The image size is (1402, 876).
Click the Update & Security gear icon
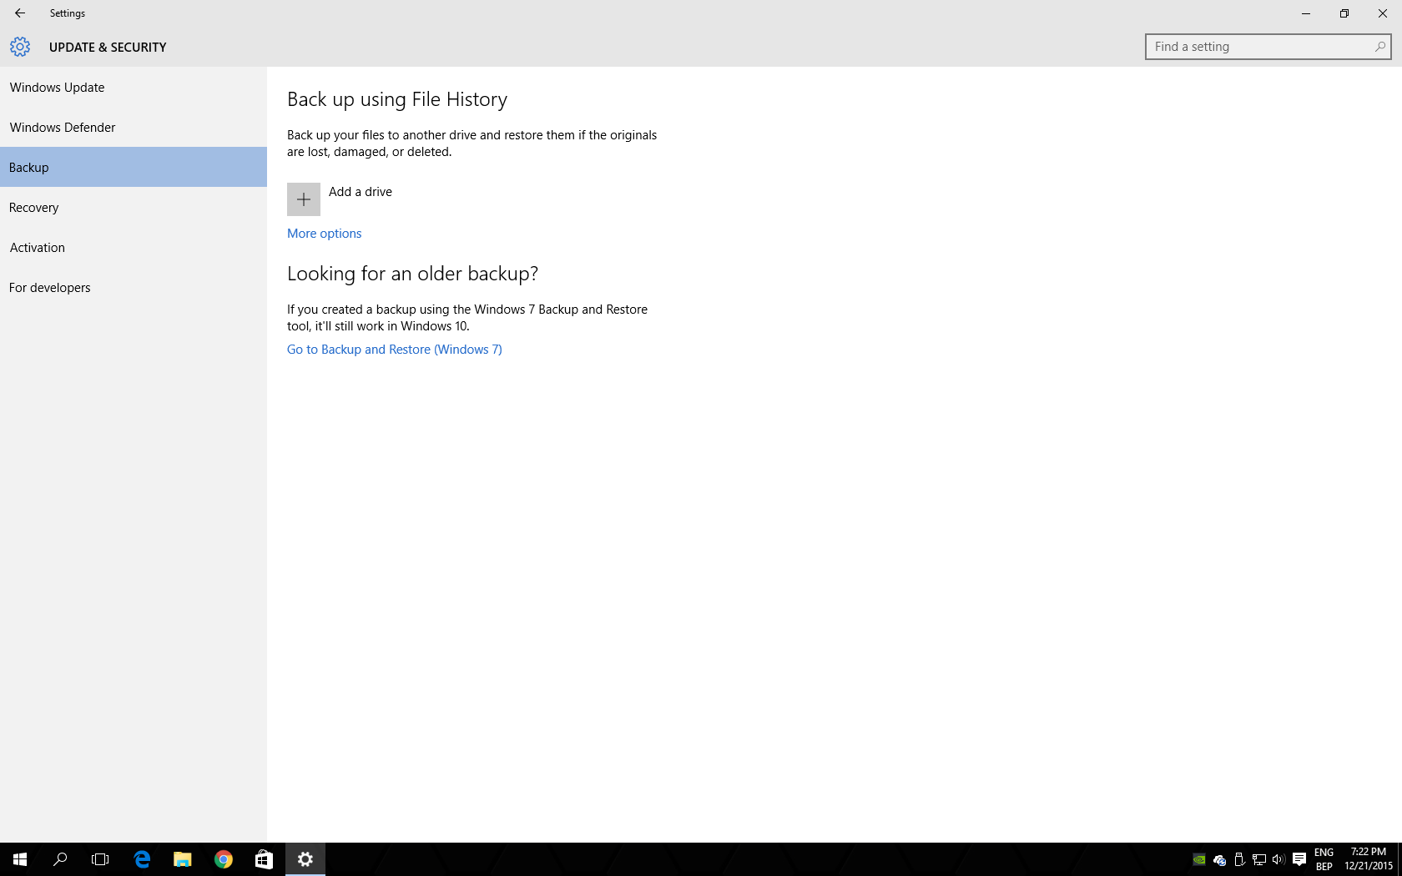click(20, 47)
